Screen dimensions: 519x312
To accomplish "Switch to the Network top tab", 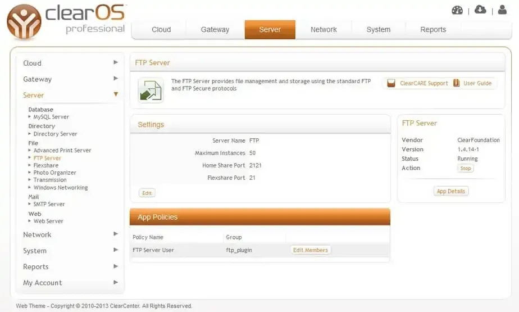I will point(324,30).
